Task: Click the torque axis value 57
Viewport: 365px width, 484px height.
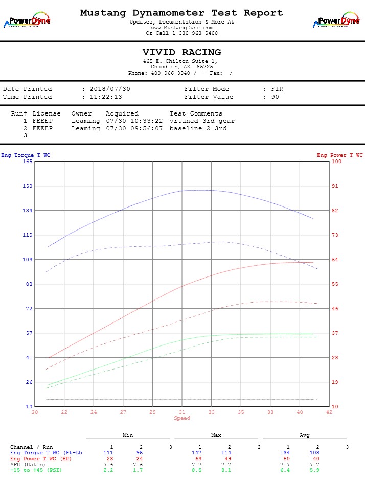Action: [29, 333]
